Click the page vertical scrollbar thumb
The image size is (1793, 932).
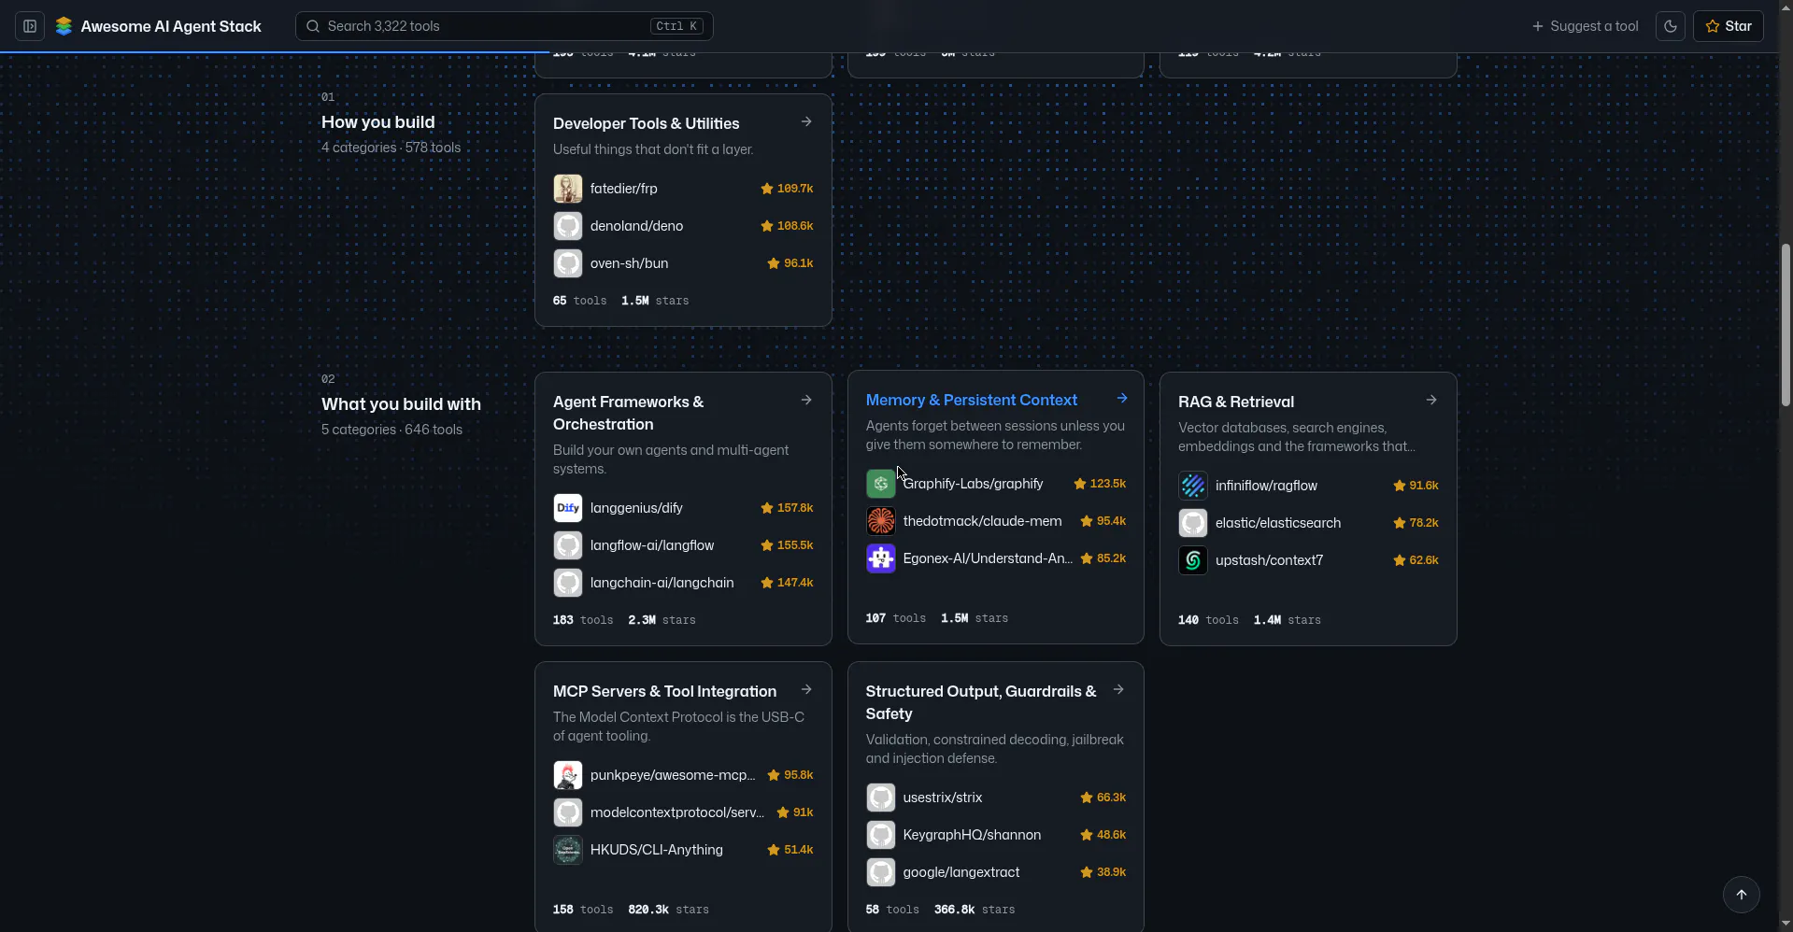[1786, 325]
